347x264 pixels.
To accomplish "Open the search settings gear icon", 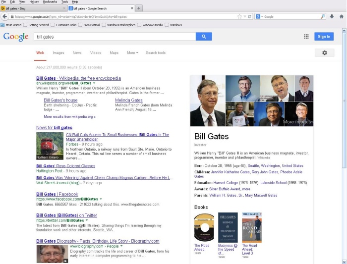I will click(324, 53).
